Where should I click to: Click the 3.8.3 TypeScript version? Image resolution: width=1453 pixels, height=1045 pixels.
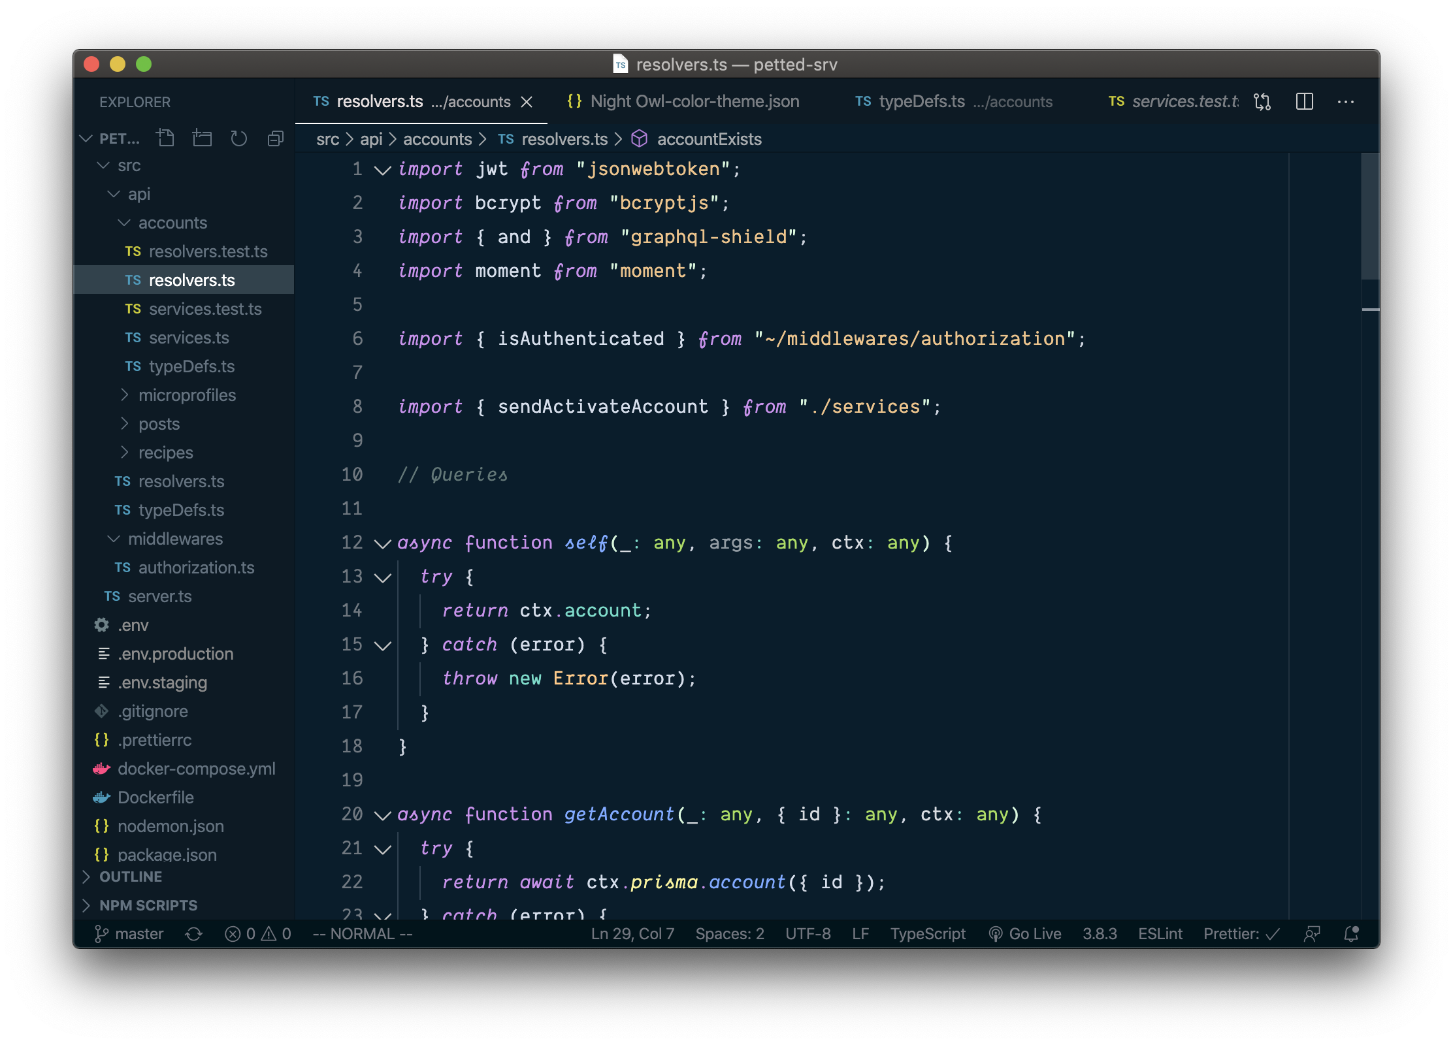point(1100,934)
